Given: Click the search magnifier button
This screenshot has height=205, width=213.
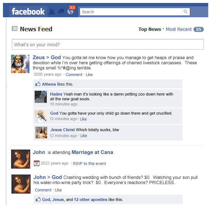Looking at the screenshot, I should (x=186, y=12).
